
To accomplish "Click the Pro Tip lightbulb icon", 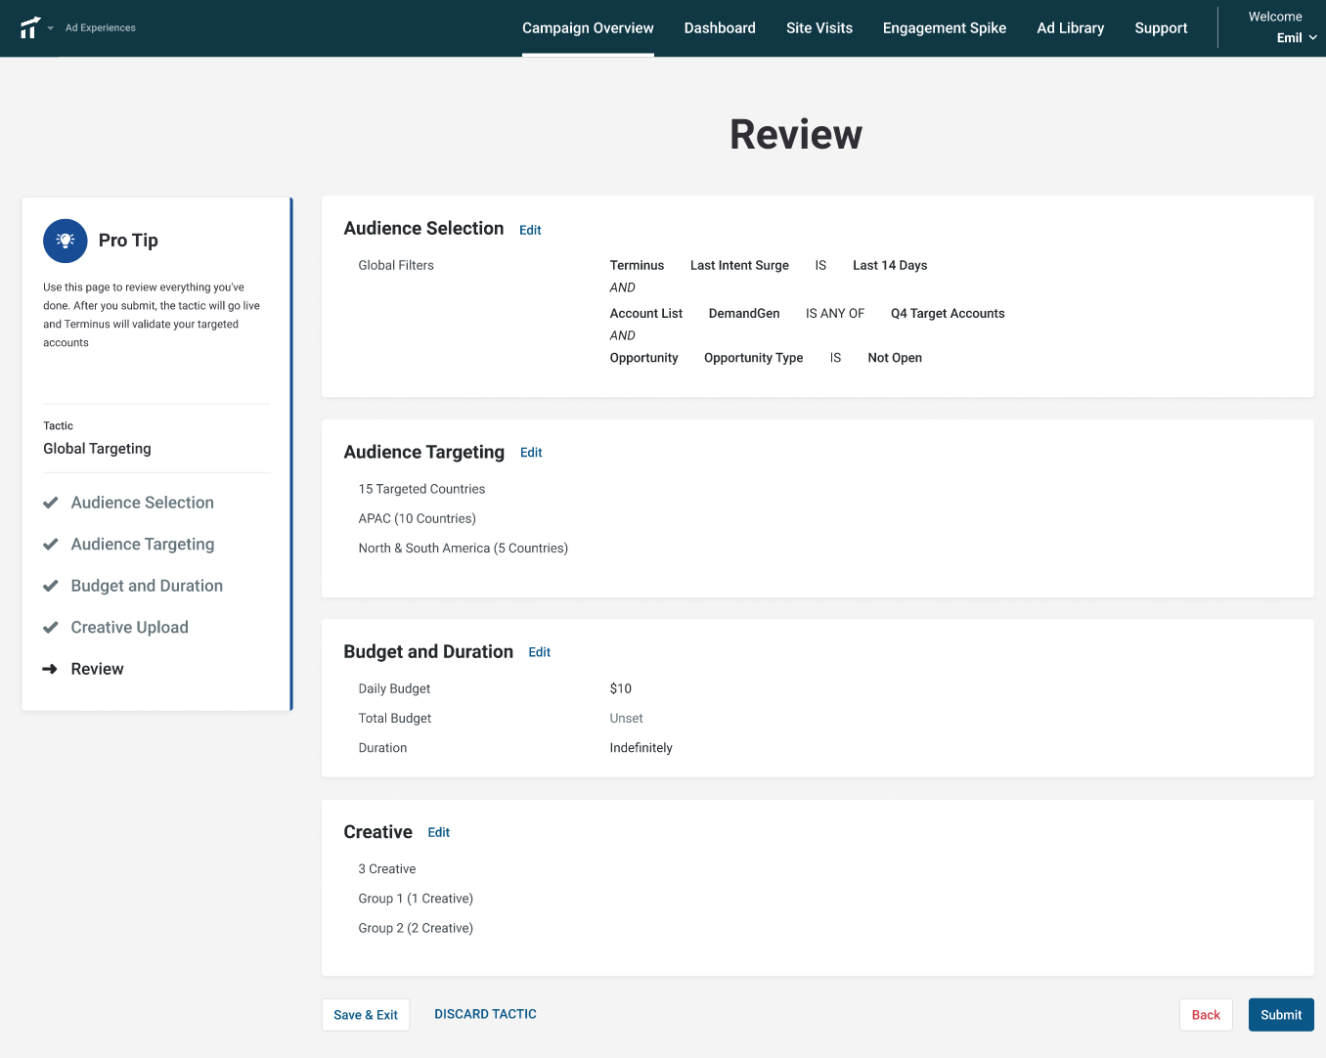I will [x=66, y=241].
